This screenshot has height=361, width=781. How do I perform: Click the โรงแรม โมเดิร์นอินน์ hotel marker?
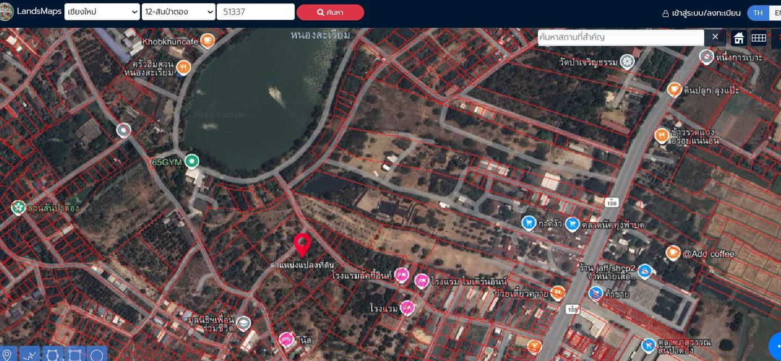click(x=422, y=280)
